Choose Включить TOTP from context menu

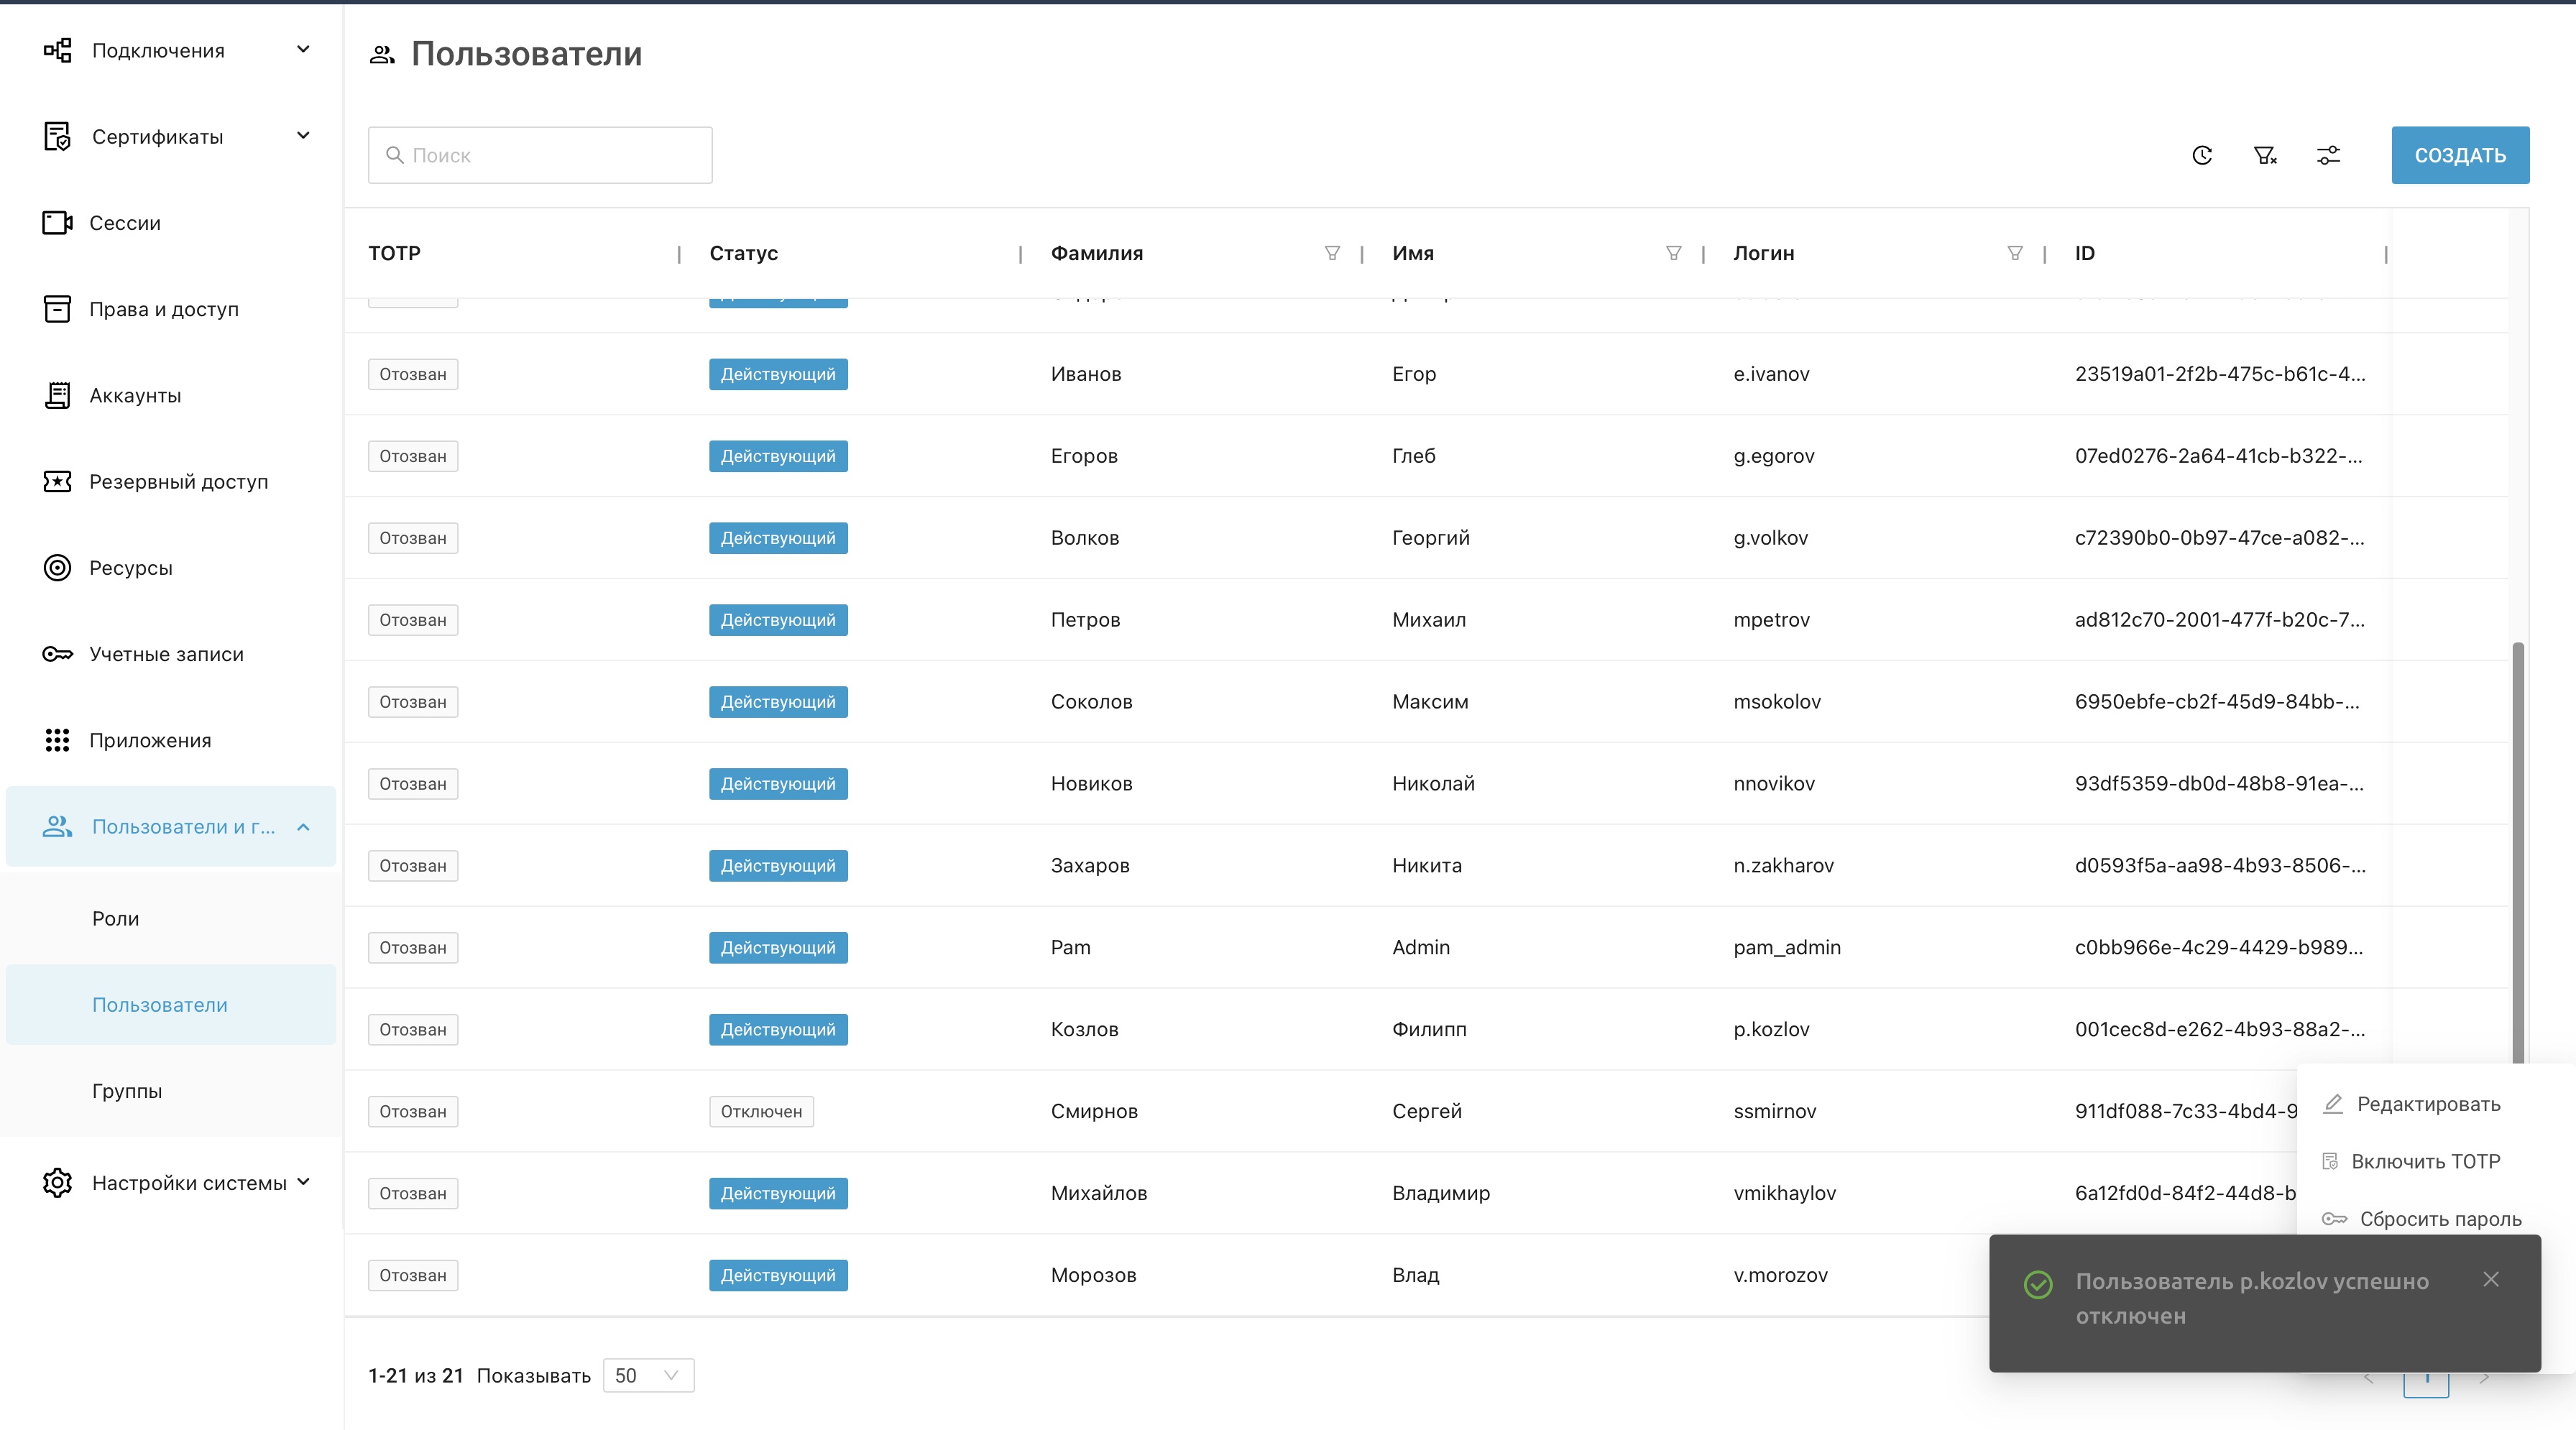2425,1161
